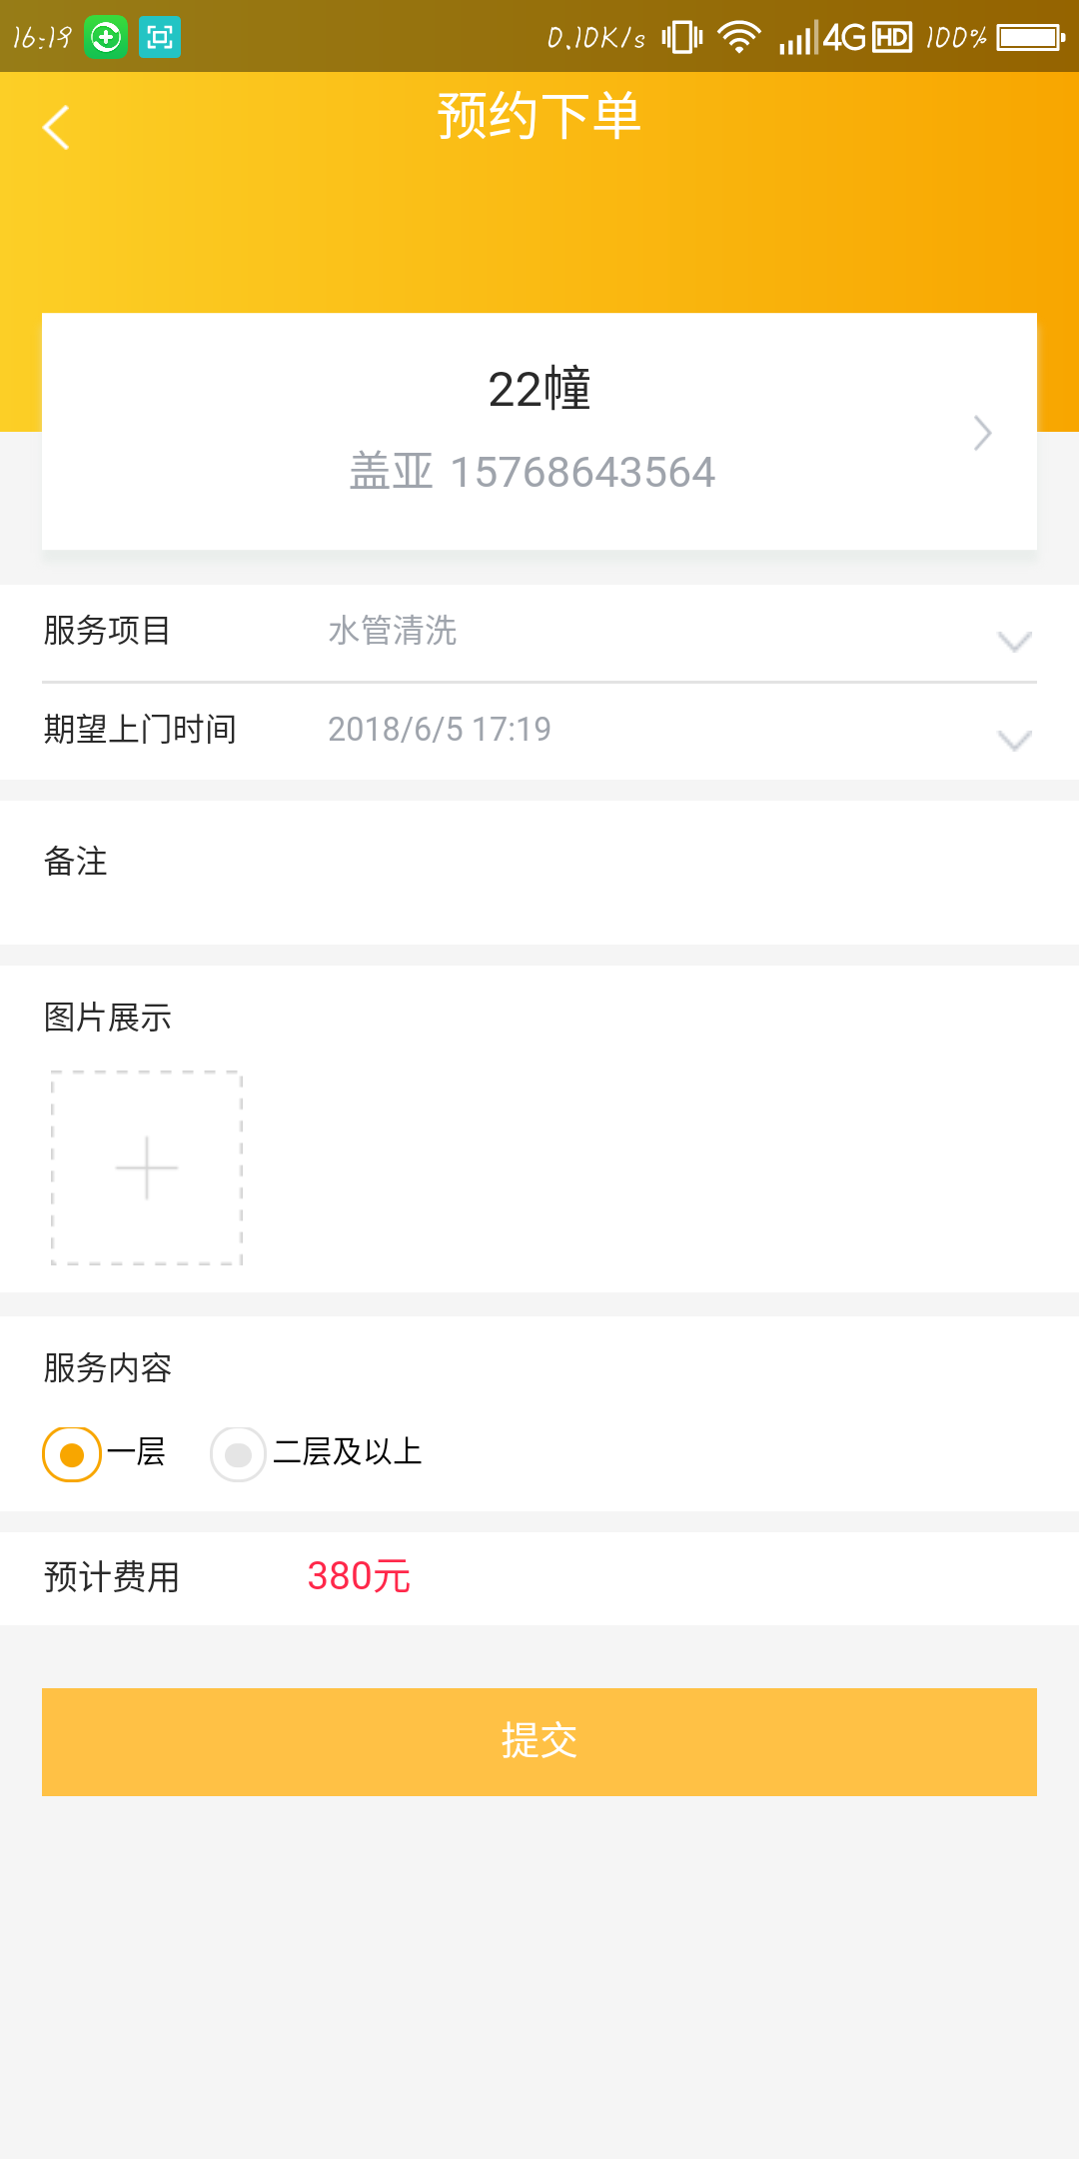Tap the 380元 estimated fee
This screenshot has height=2159, width=1079.
[359, 1576]
